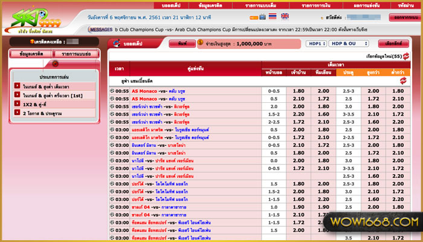Click the coin icon beside max payout
423x242 pixels.
[x=201, y=44]
